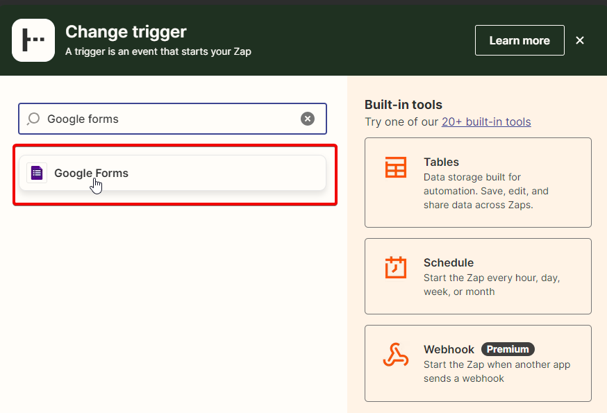607x413 pixels.
Task: Click 'Start the Zap every hour, day' description
Action: tap(492, 285)
